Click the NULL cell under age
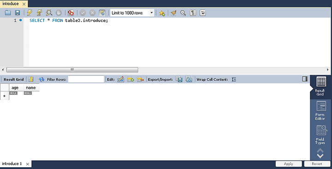This screenshot has width=332, height=169. point(13,93)
